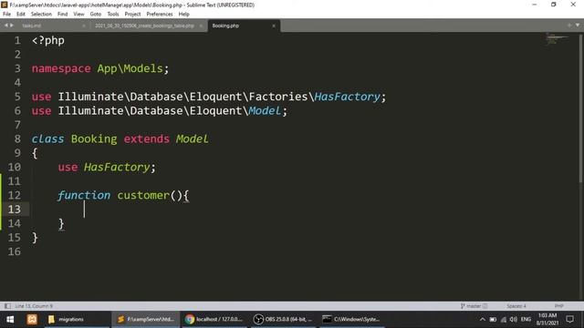Screen dimensions: 584x328
Task: Show hidden system tray icons
Action: 483,319
